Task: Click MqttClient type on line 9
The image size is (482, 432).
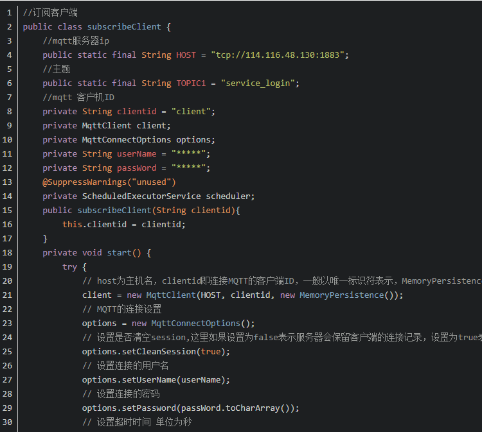Action: [x=107, y=126]
